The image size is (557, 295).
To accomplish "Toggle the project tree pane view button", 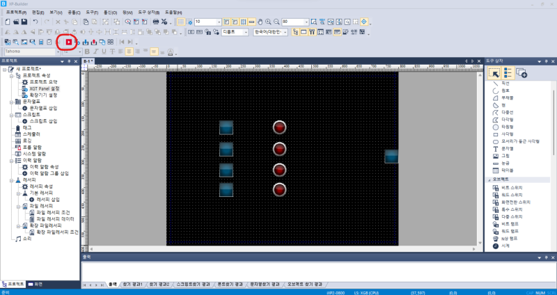I will [x=295, y=32].
